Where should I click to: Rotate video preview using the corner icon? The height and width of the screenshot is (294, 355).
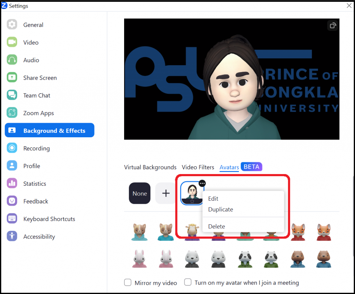(x=332, y=25)
